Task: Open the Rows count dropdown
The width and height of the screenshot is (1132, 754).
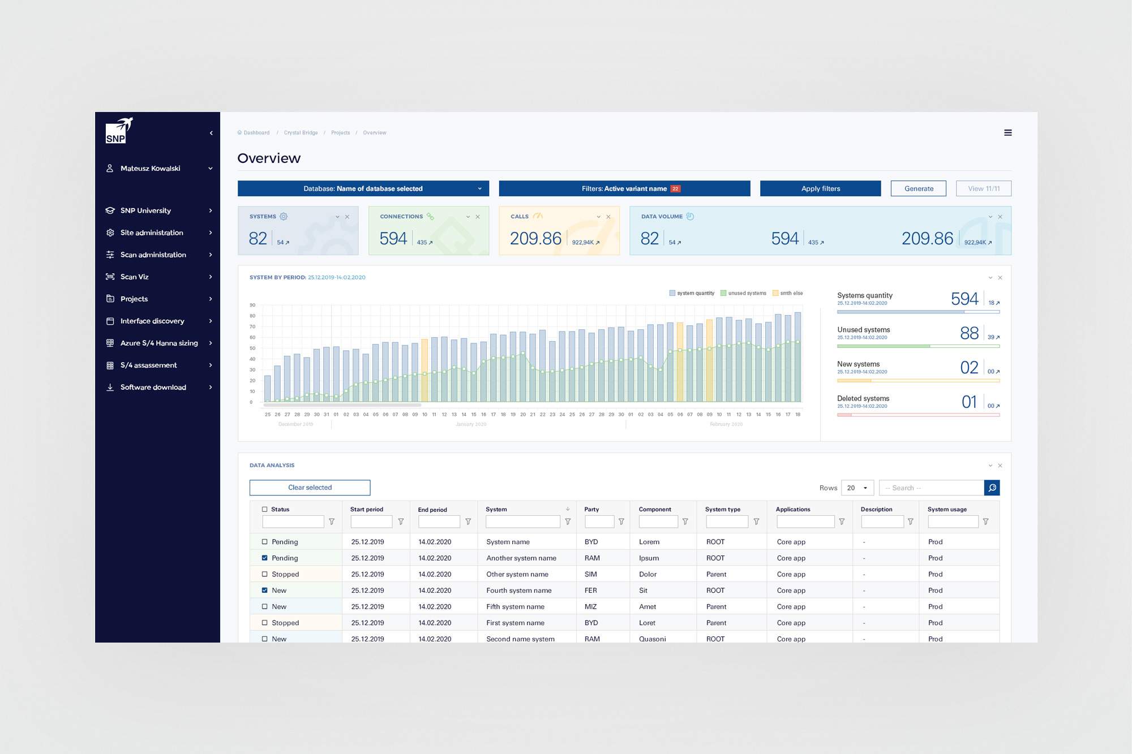Action: coord(857,488)
